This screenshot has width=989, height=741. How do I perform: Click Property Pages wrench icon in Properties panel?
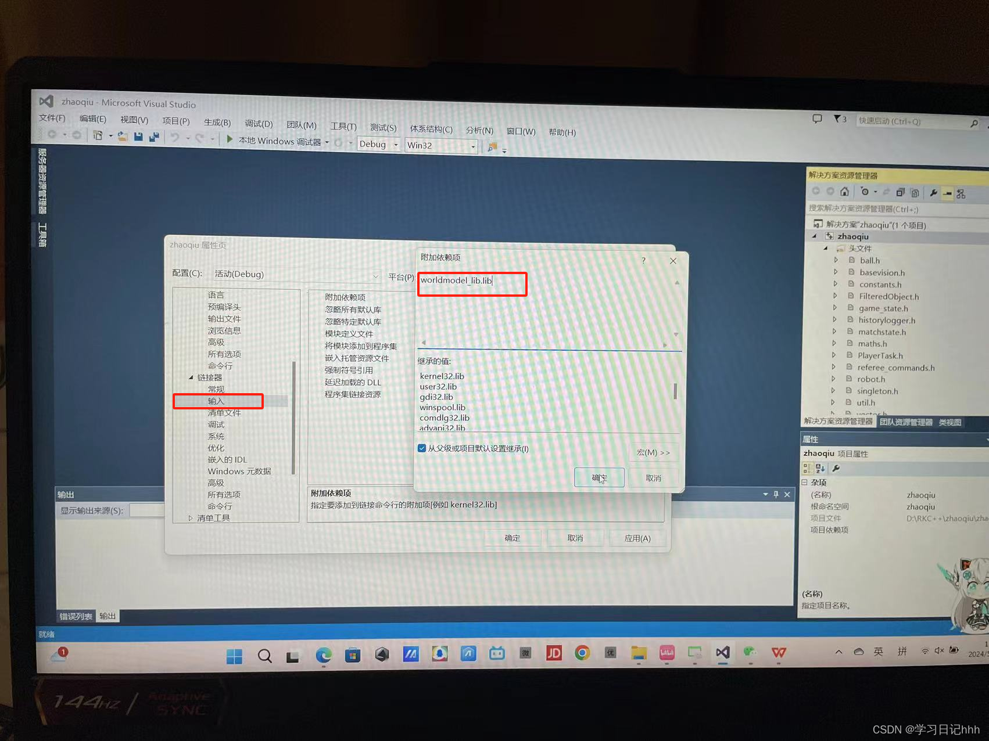[x=836, y=468]
